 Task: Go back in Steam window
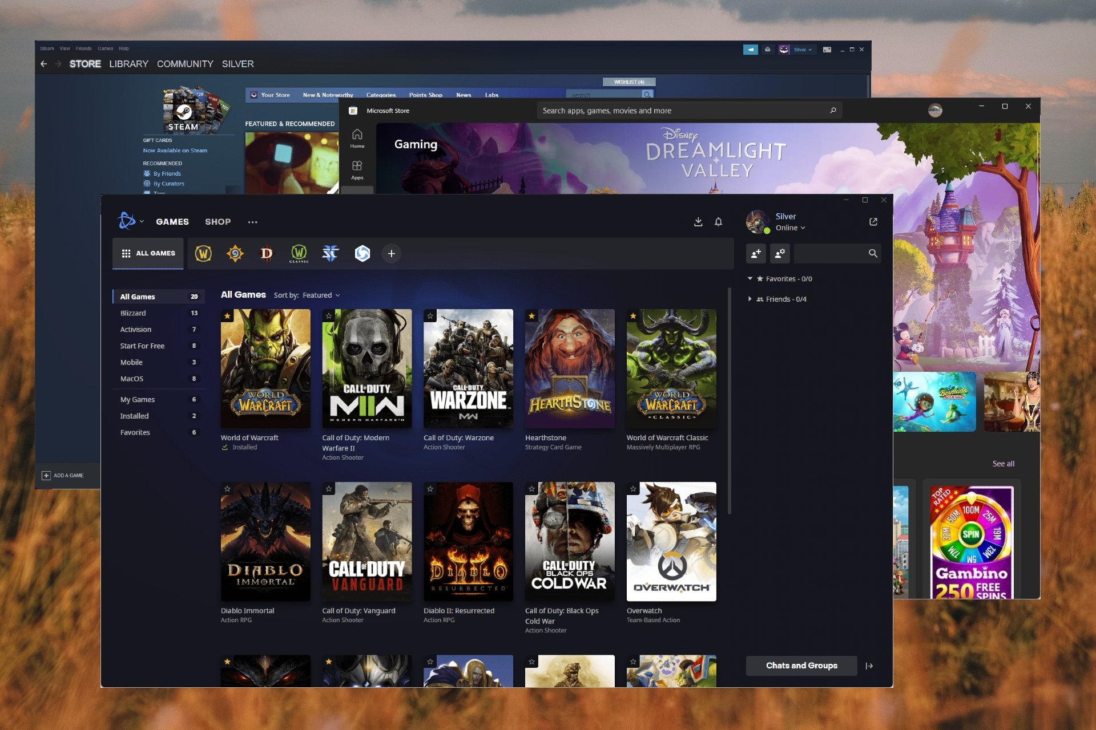[x=44, y=64]
